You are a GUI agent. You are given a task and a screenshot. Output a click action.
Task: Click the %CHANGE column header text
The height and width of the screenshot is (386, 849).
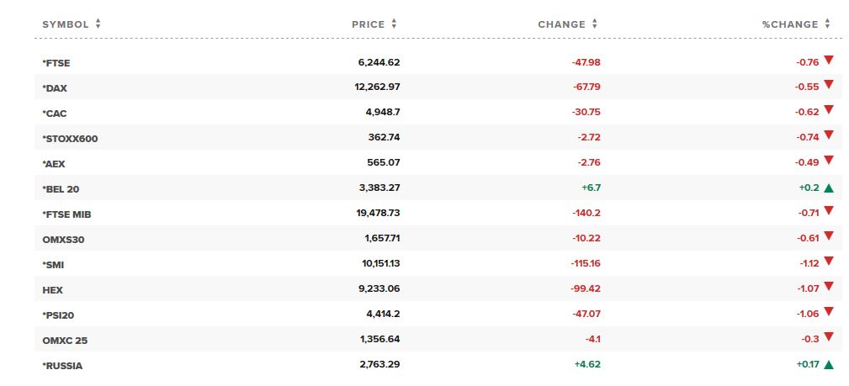pos(790,24)
